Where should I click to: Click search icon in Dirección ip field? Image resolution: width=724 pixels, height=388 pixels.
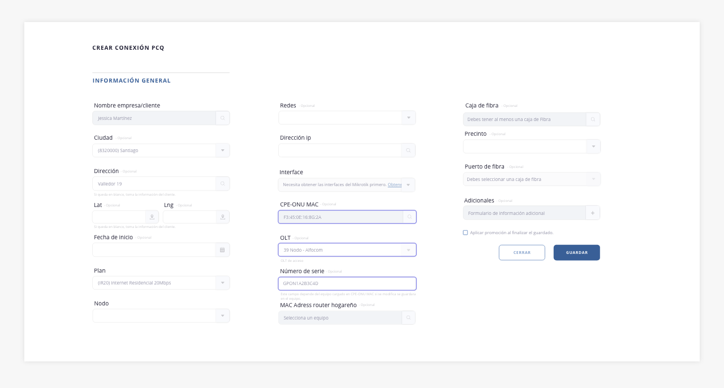point(408,150)
